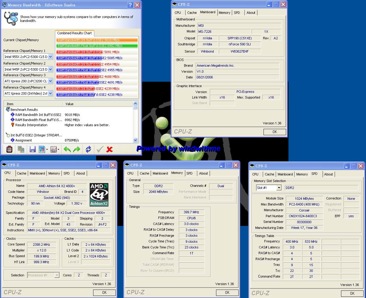This screenshot has height=298, width=366.
Task: Click the Frequency 399.7 MHz value
Action: 191,212
